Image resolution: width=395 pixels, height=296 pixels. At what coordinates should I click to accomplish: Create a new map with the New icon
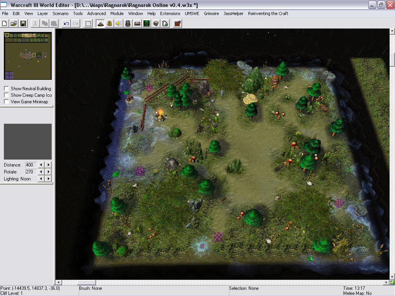[x=5, y=24]
